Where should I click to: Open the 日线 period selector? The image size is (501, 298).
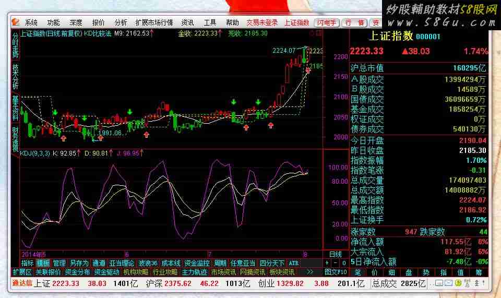[x=336, y=254]
